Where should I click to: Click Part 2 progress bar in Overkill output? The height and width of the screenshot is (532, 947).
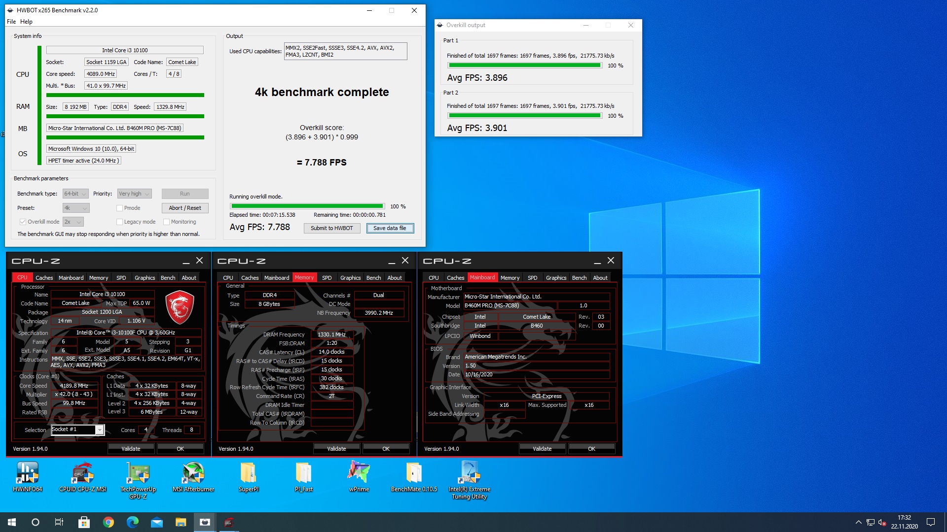click(525, 116)
